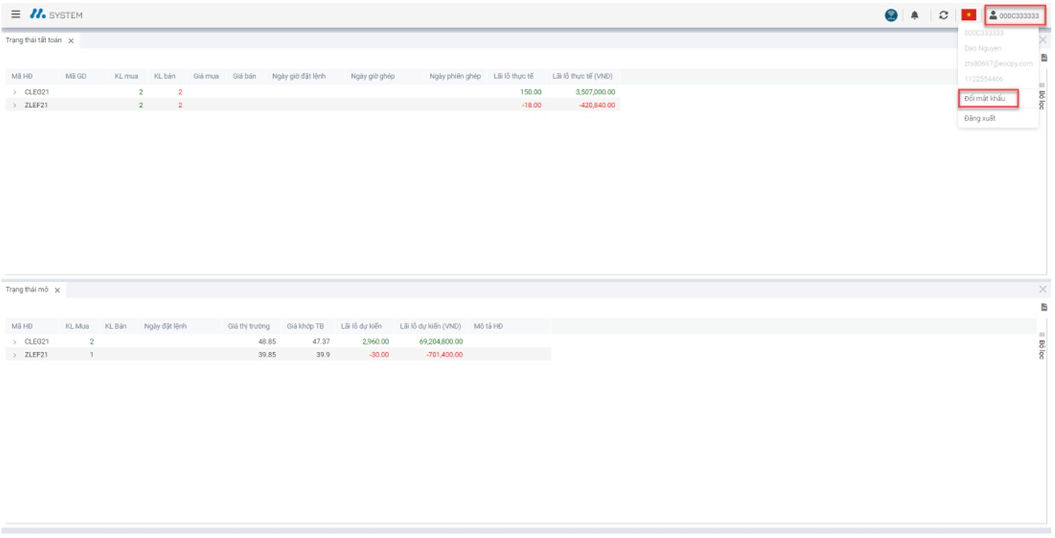Open the notifications bell
The image size is (1055, 538).
[x=914, y=15]
